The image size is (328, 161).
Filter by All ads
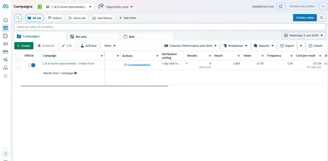tap(34, 18)
